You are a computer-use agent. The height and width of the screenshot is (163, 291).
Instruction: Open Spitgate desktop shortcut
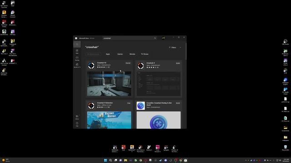click(166, 148)
